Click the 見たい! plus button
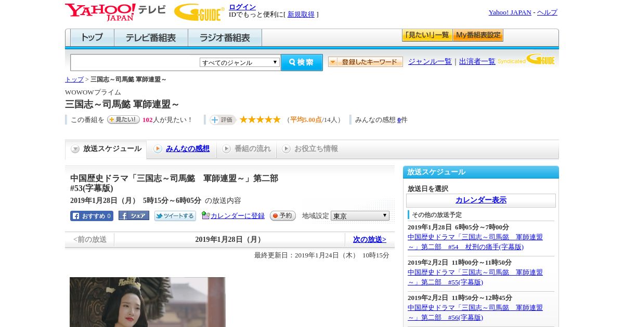This screenshot has height=327, width=624. [x=123, y=120]
